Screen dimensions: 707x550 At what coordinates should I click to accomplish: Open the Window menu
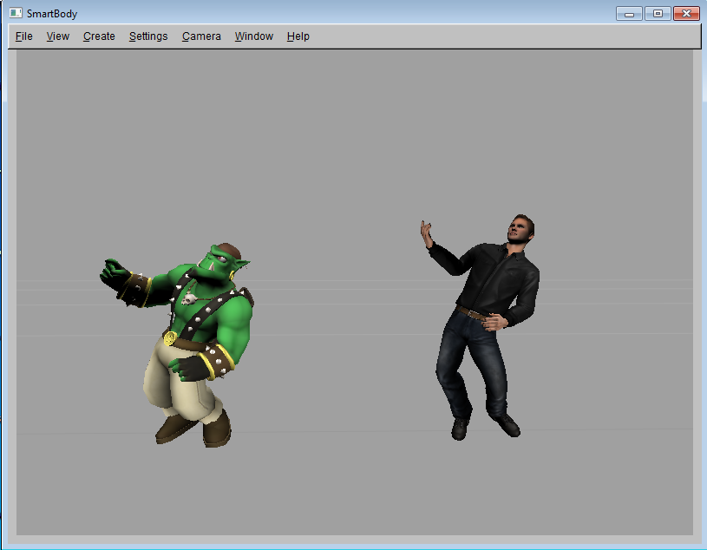pyautogui.click(x=254, y=36)
